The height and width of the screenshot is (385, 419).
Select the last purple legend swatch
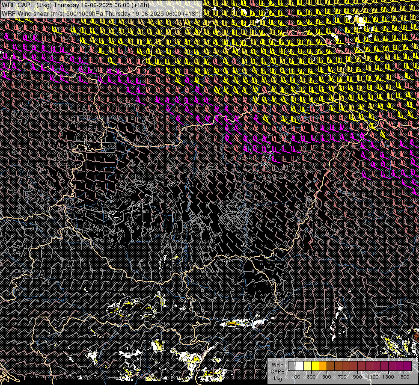click(x=408, y=366)
